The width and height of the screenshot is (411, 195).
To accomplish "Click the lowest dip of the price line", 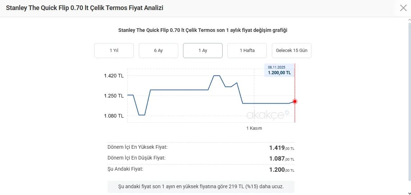I will coord(142,115).
